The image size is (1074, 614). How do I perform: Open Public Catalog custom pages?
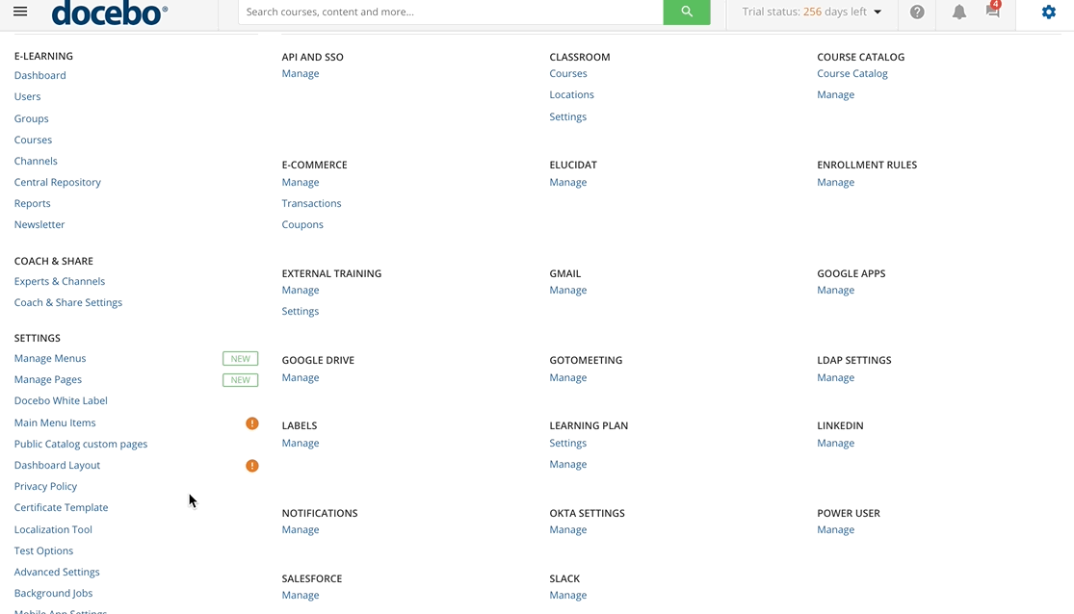click(x=81, y=445)
